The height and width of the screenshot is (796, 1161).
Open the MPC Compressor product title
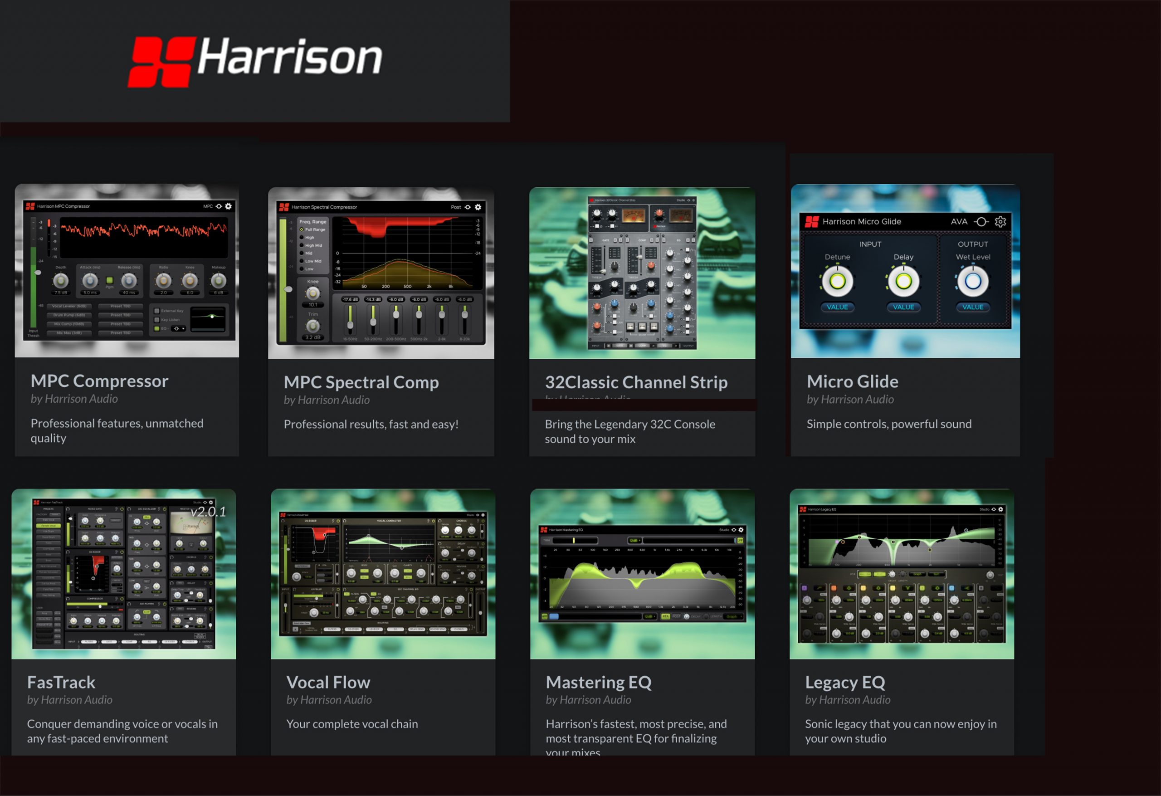(99, 381)
